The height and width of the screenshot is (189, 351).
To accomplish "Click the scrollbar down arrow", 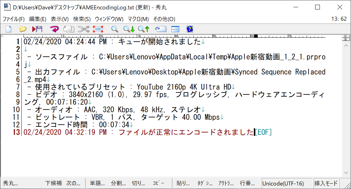I will pyautogui.click(x=346, y=173).
